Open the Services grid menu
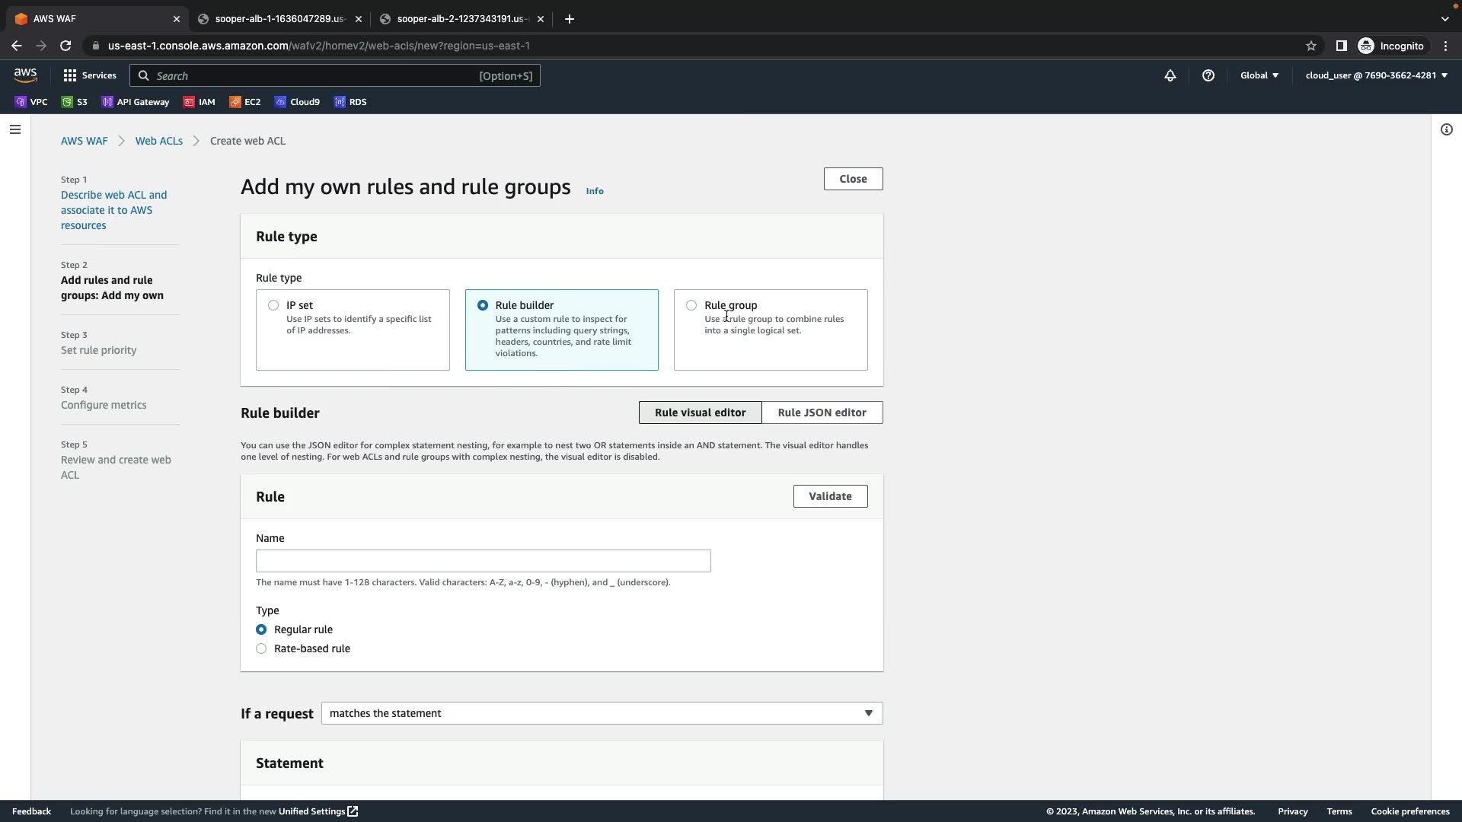The width and height of the screenshot is (1462, 822). click(90, 75)
